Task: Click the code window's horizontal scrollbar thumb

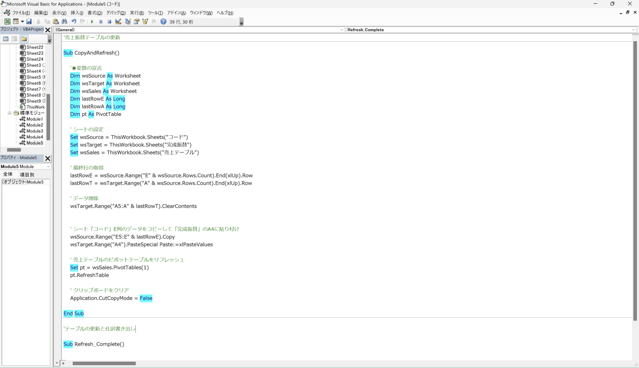Action: 104,363
